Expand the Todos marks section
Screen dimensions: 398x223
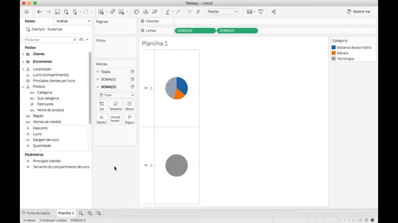click(98, 72)
